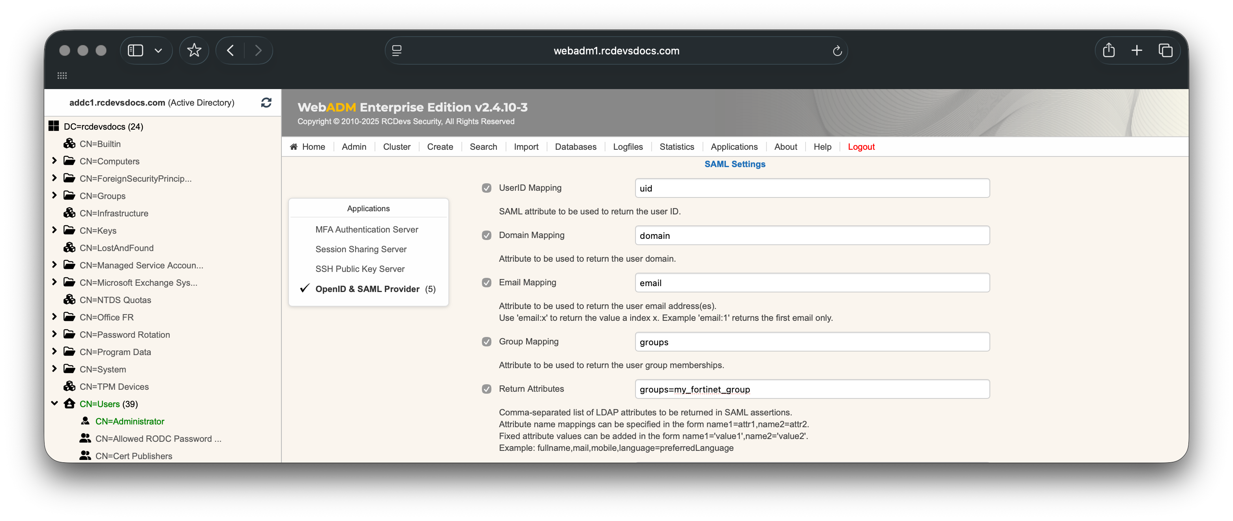Select MFA Authentication Server application

point(367,229)
